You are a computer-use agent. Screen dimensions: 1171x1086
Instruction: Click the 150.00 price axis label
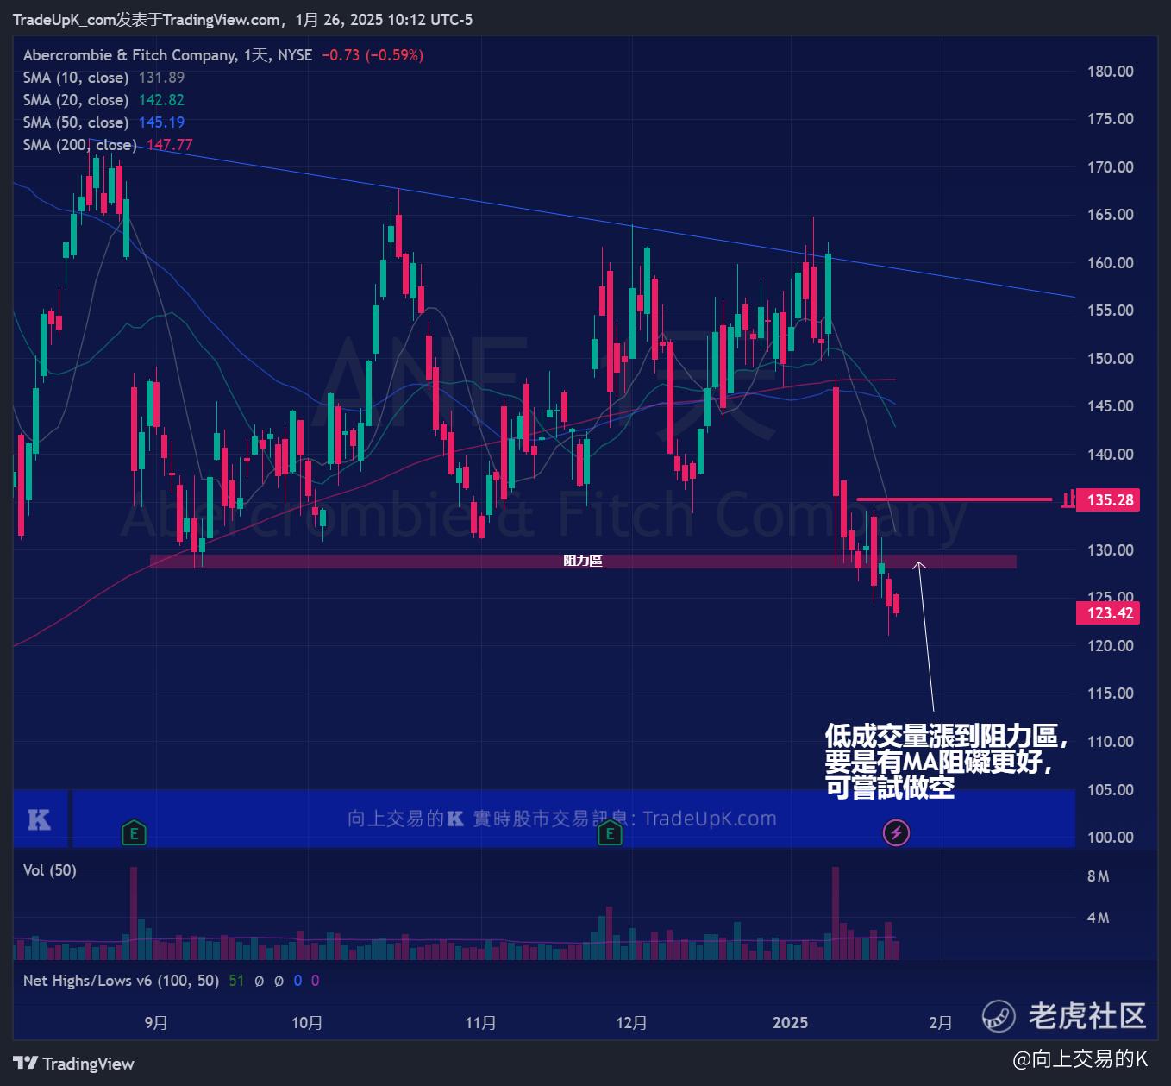(1111, 359)
